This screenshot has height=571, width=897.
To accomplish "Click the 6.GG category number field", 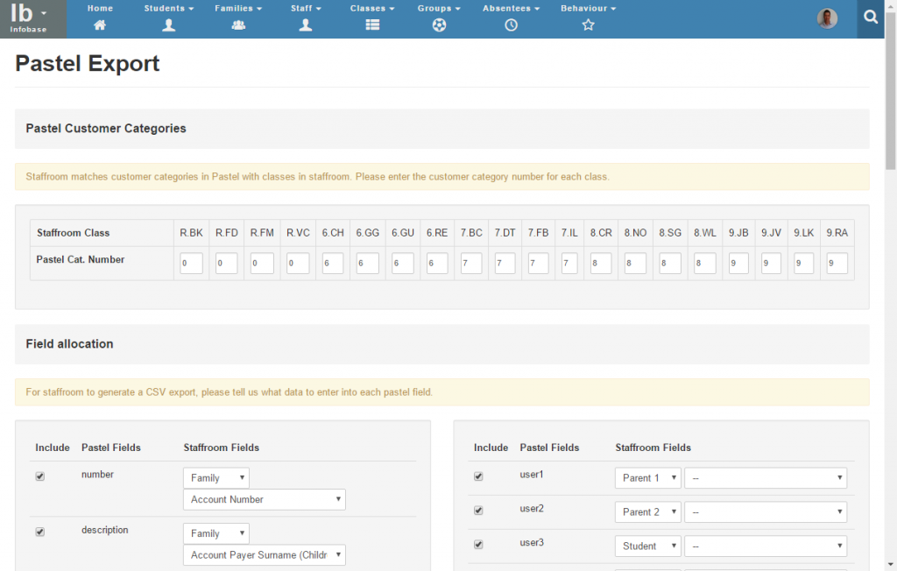I will [x=367, y=264].
